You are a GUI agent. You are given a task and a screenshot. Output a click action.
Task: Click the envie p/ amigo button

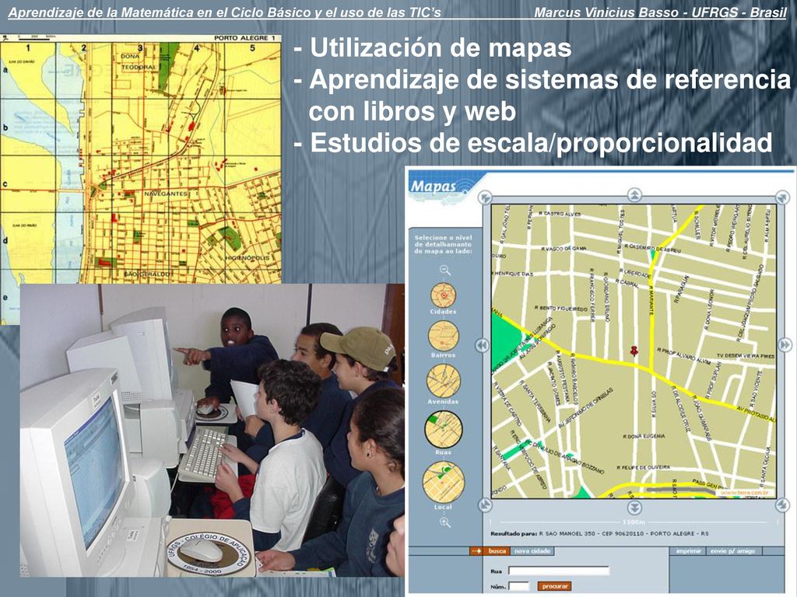[x=732, y=551]
